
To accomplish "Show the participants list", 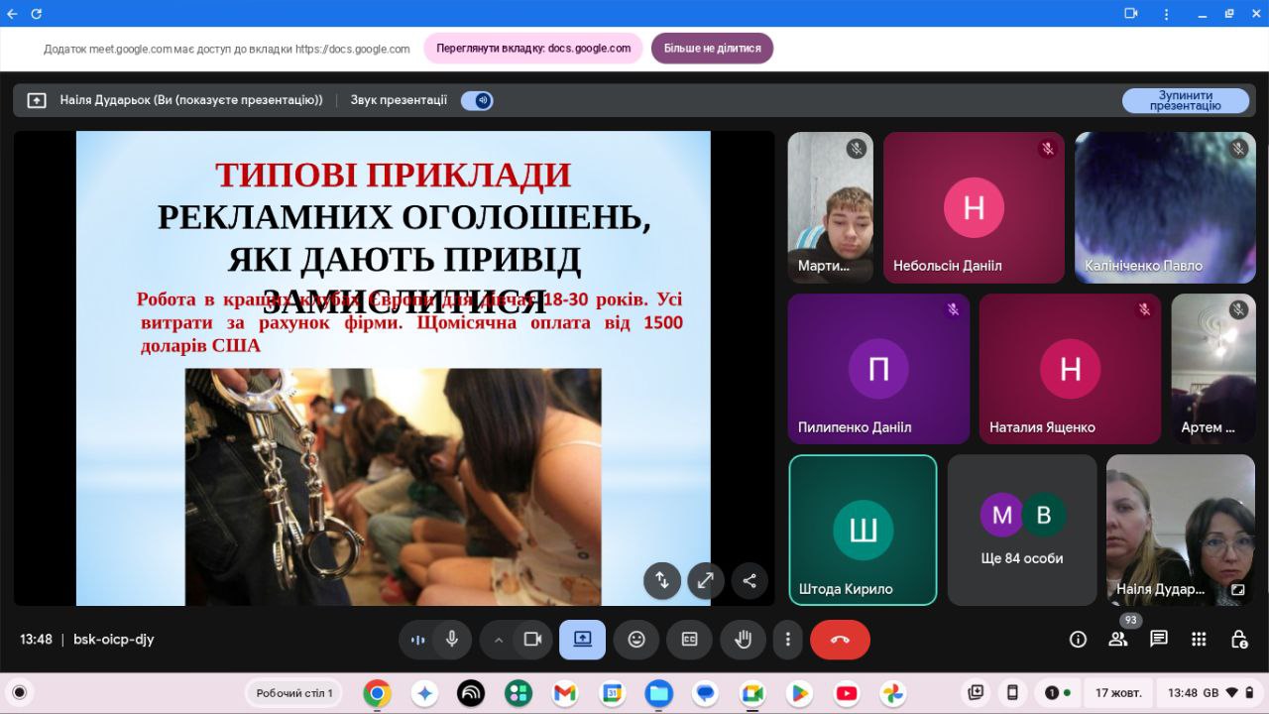I will 1118,640.
